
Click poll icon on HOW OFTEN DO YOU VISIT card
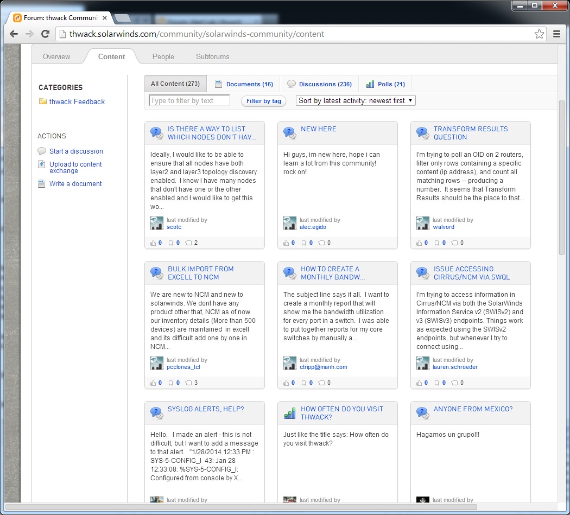click(290, 413)
